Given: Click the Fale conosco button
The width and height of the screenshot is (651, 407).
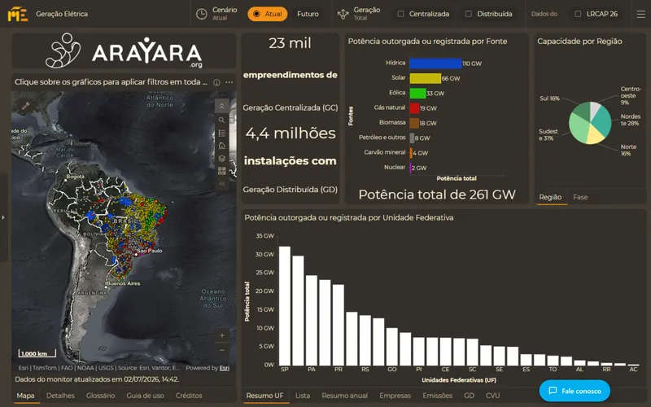Looking at the screenshot, I should pos(575,391).
